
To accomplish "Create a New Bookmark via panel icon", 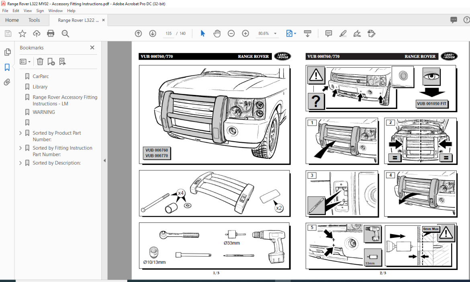I will [x=50, y=61].
